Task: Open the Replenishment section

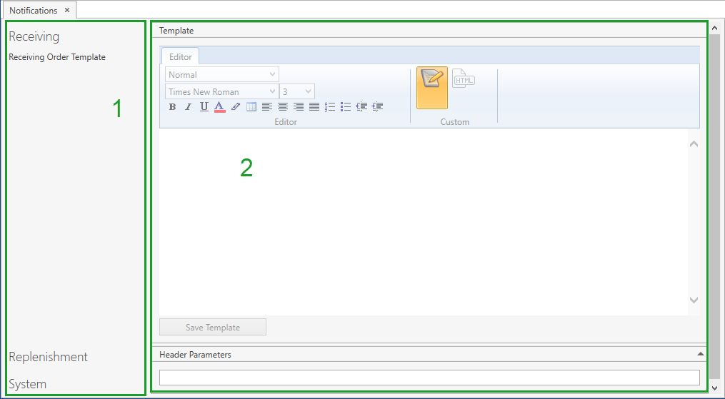Action: click(48, 357)
